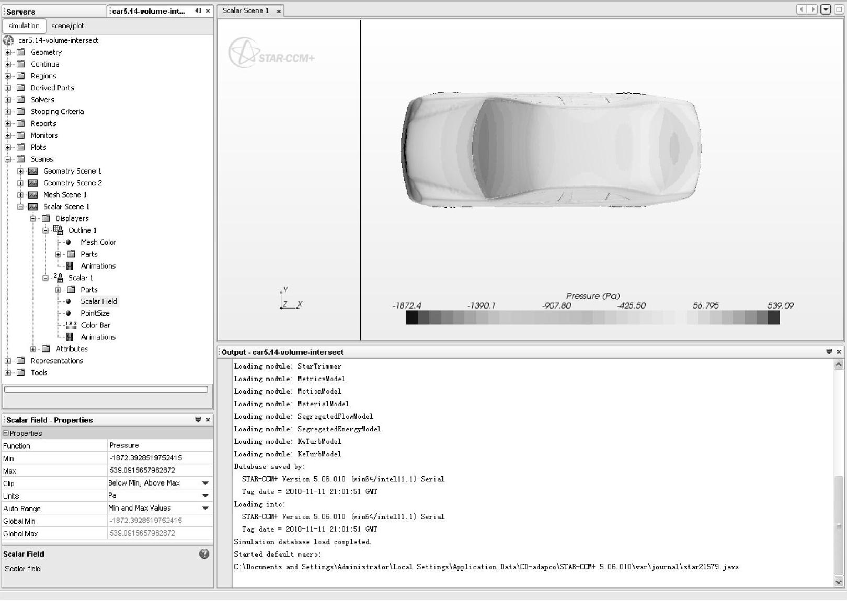This screenshot has height=601, width=847.
Task: Click the PointSize bullet icon
Action: click(x=68, y=313)
